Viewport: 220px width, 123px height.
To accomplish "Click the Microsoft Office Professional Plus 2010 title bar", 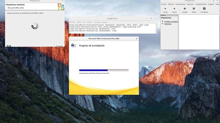I will click(104, 39).
